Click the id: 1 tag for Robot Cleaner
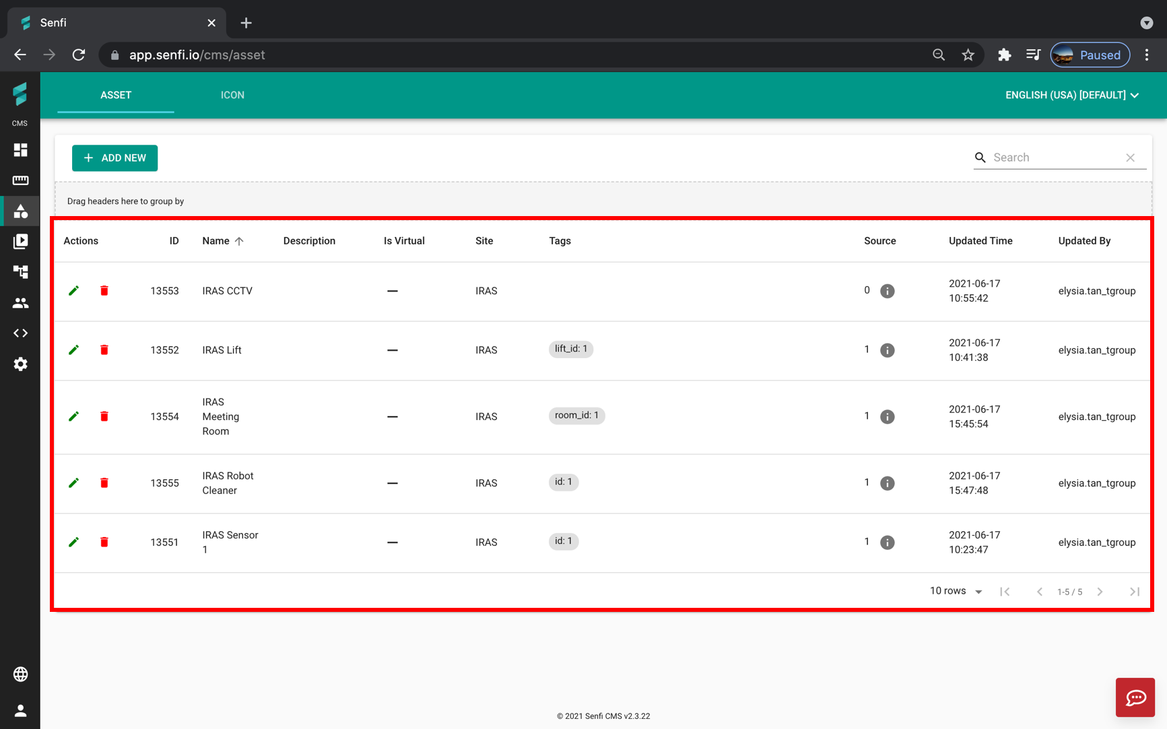1167x729 pixels. (564, 482)
